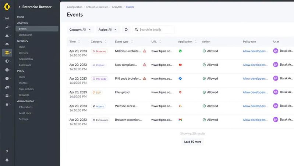Open the notifications bell icon

click(7, 160)
